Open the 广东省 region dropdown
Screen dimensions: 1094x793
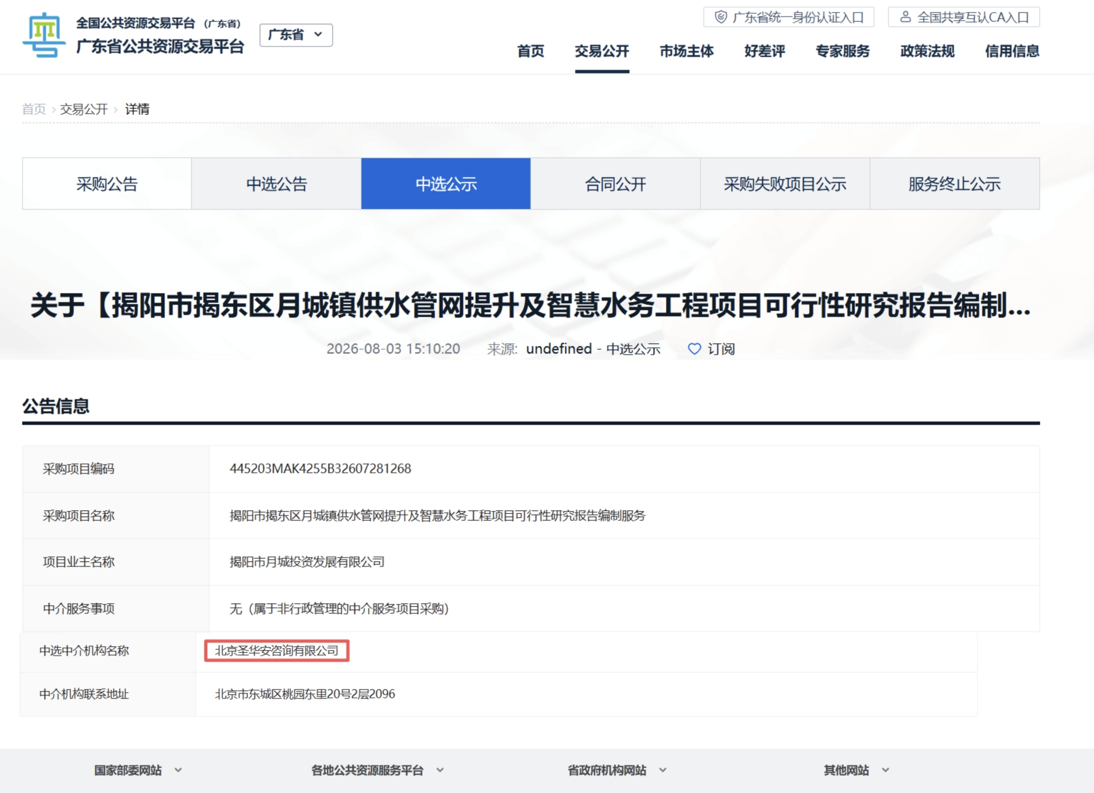(x=296, y=35)
